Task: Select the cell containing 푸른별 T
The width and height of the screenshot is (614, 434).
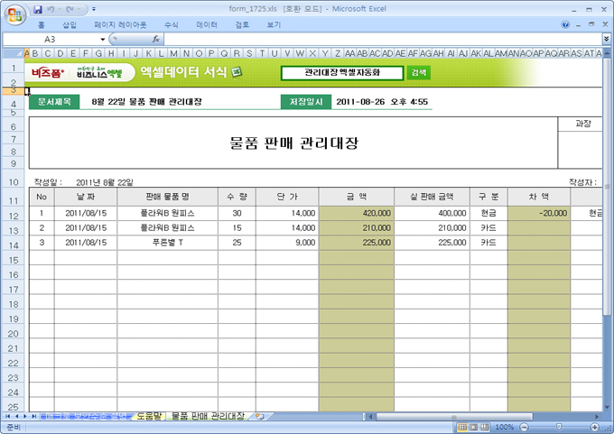Action: pos(167,243)
